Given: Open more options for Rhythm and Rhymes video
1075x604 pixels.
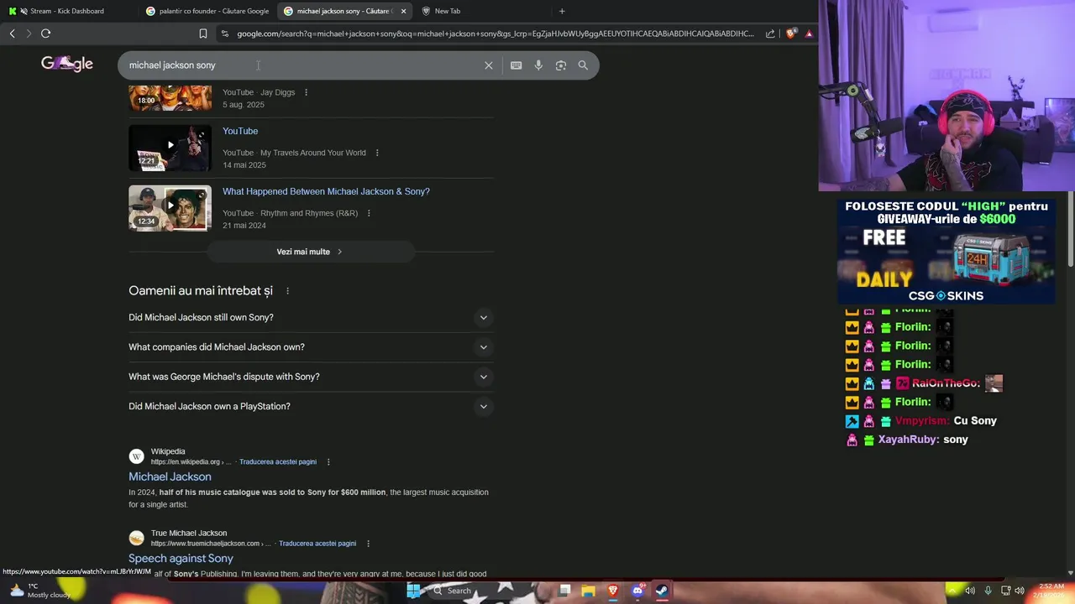Looking at the screenshot, I should [369, 213].
